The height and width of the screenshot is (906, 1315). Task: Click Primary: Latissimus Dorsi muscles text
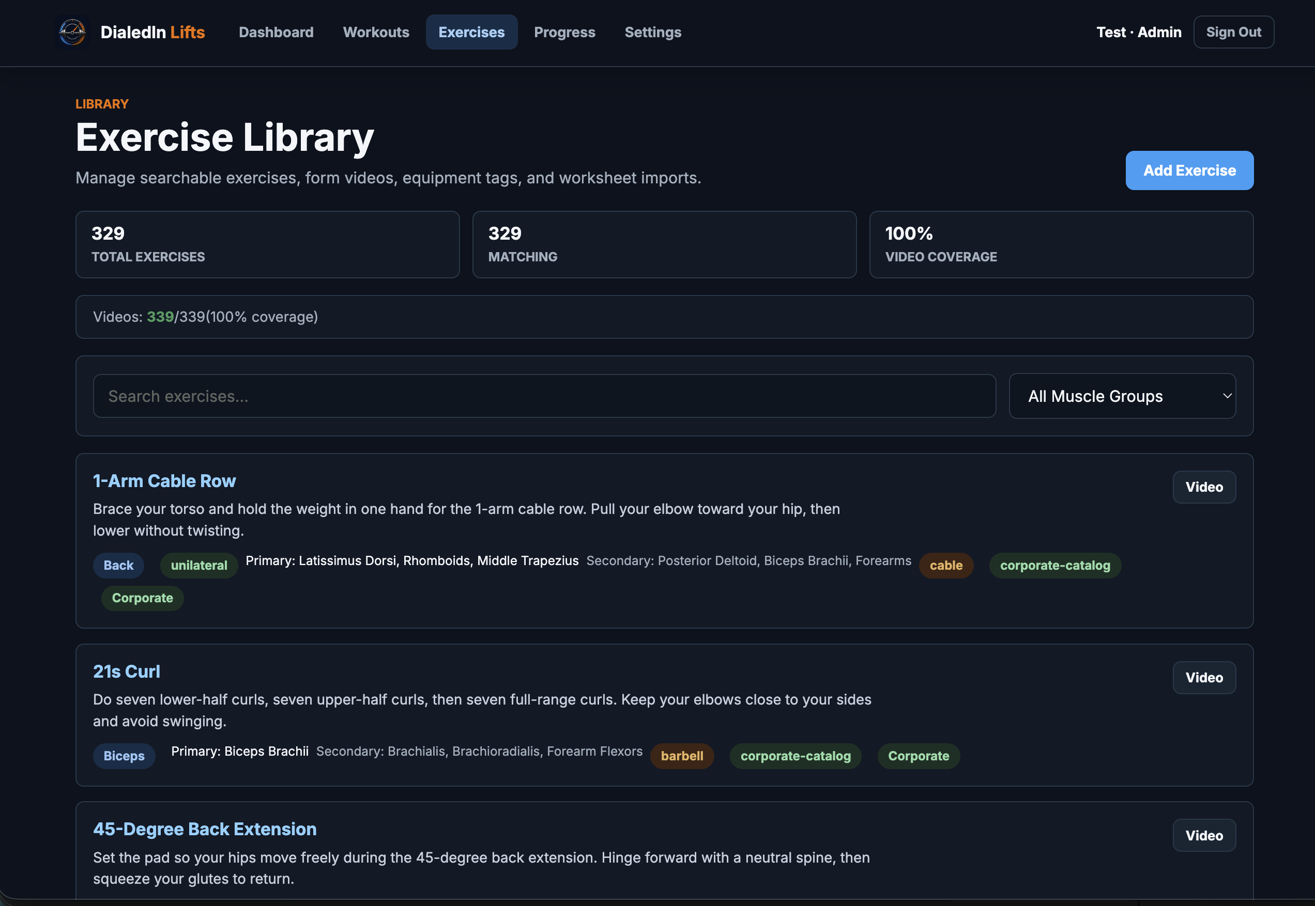click(x=412, y=561)
